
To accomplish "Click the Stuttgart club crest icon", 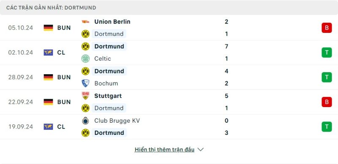I will tap(85, 96).
